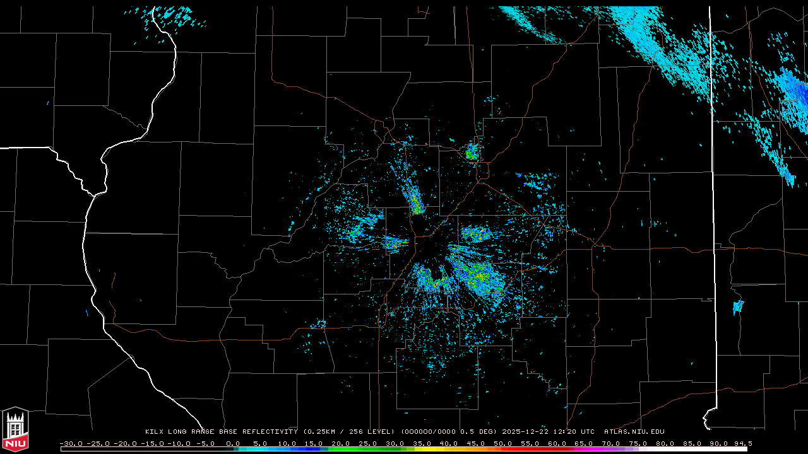The width and height of the screenshot is (808, 454).
Task: Click the '50.0' dBZ scale label
Action: tap(502, 443)
